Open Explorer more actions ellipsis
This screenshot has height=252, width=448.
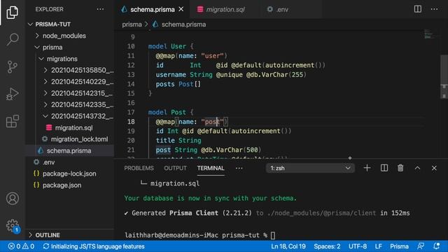pyautogui.click(x=100, y=9)
